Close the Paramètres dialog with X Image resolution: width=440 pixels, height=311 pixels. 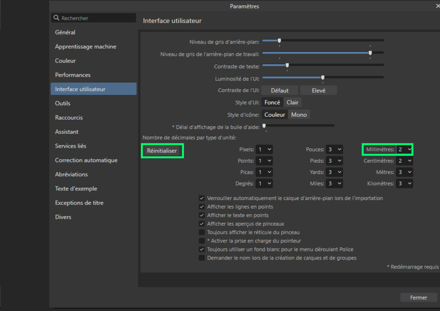click(x=438, y=6)
